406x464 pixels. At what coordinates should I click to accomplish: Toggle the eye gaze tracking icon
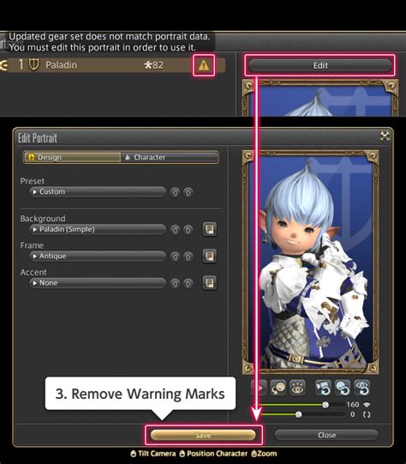coord(297,388)
